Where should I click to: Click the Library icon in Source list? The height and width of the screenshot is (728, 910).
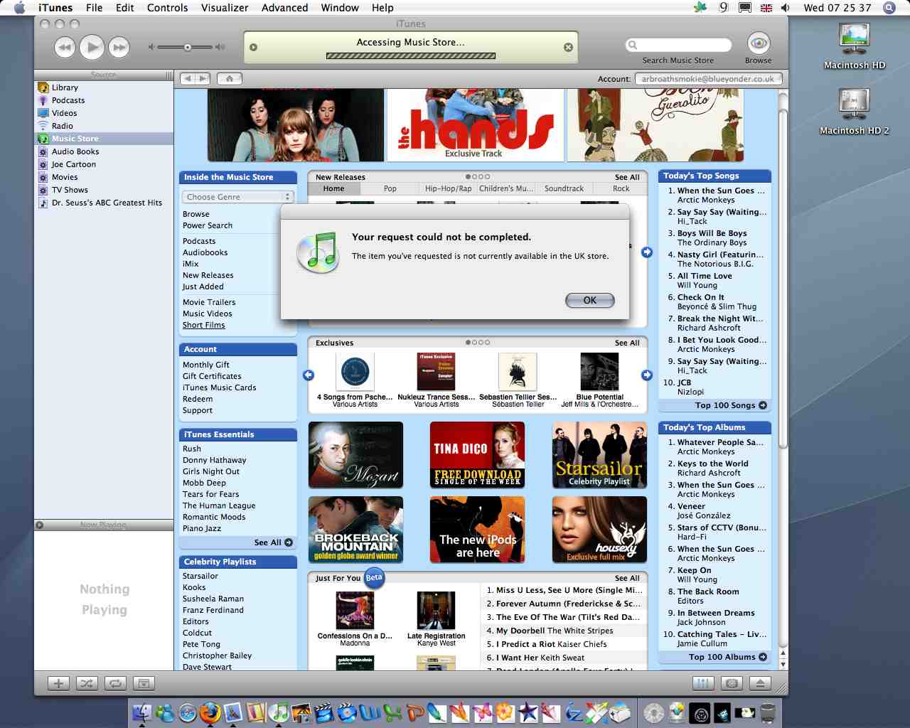click(43, 87)
